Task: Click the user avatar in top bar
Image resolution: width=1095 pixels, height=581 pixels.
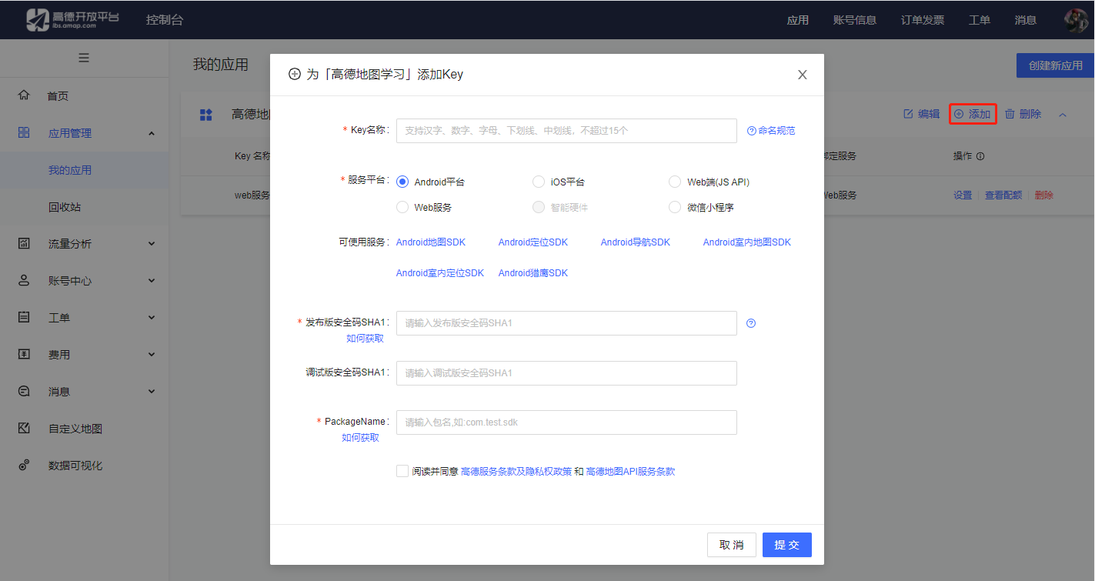Action: click(x=1076, y=20)
